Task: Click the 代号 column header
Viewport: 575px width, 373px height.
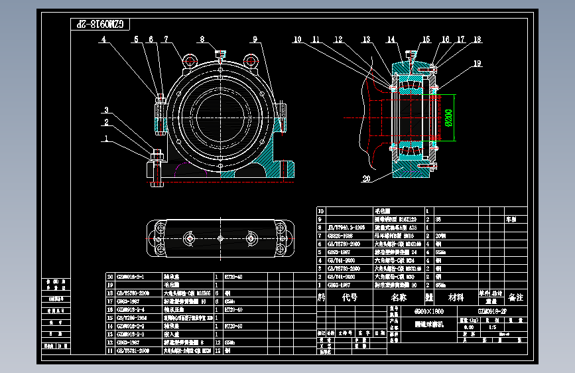Action: (x=350, y=297)
